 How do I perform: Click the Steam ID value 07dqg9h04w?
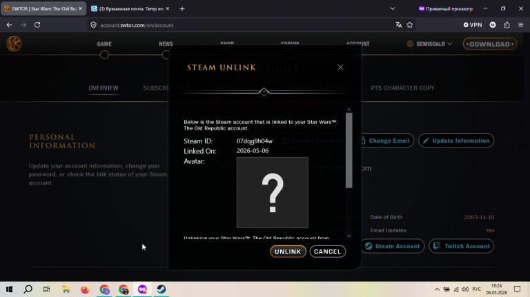pyautogui.click(x=255, y=141)
